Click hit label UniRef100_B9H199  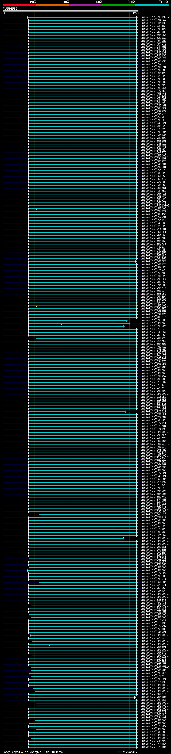(153, 158)
